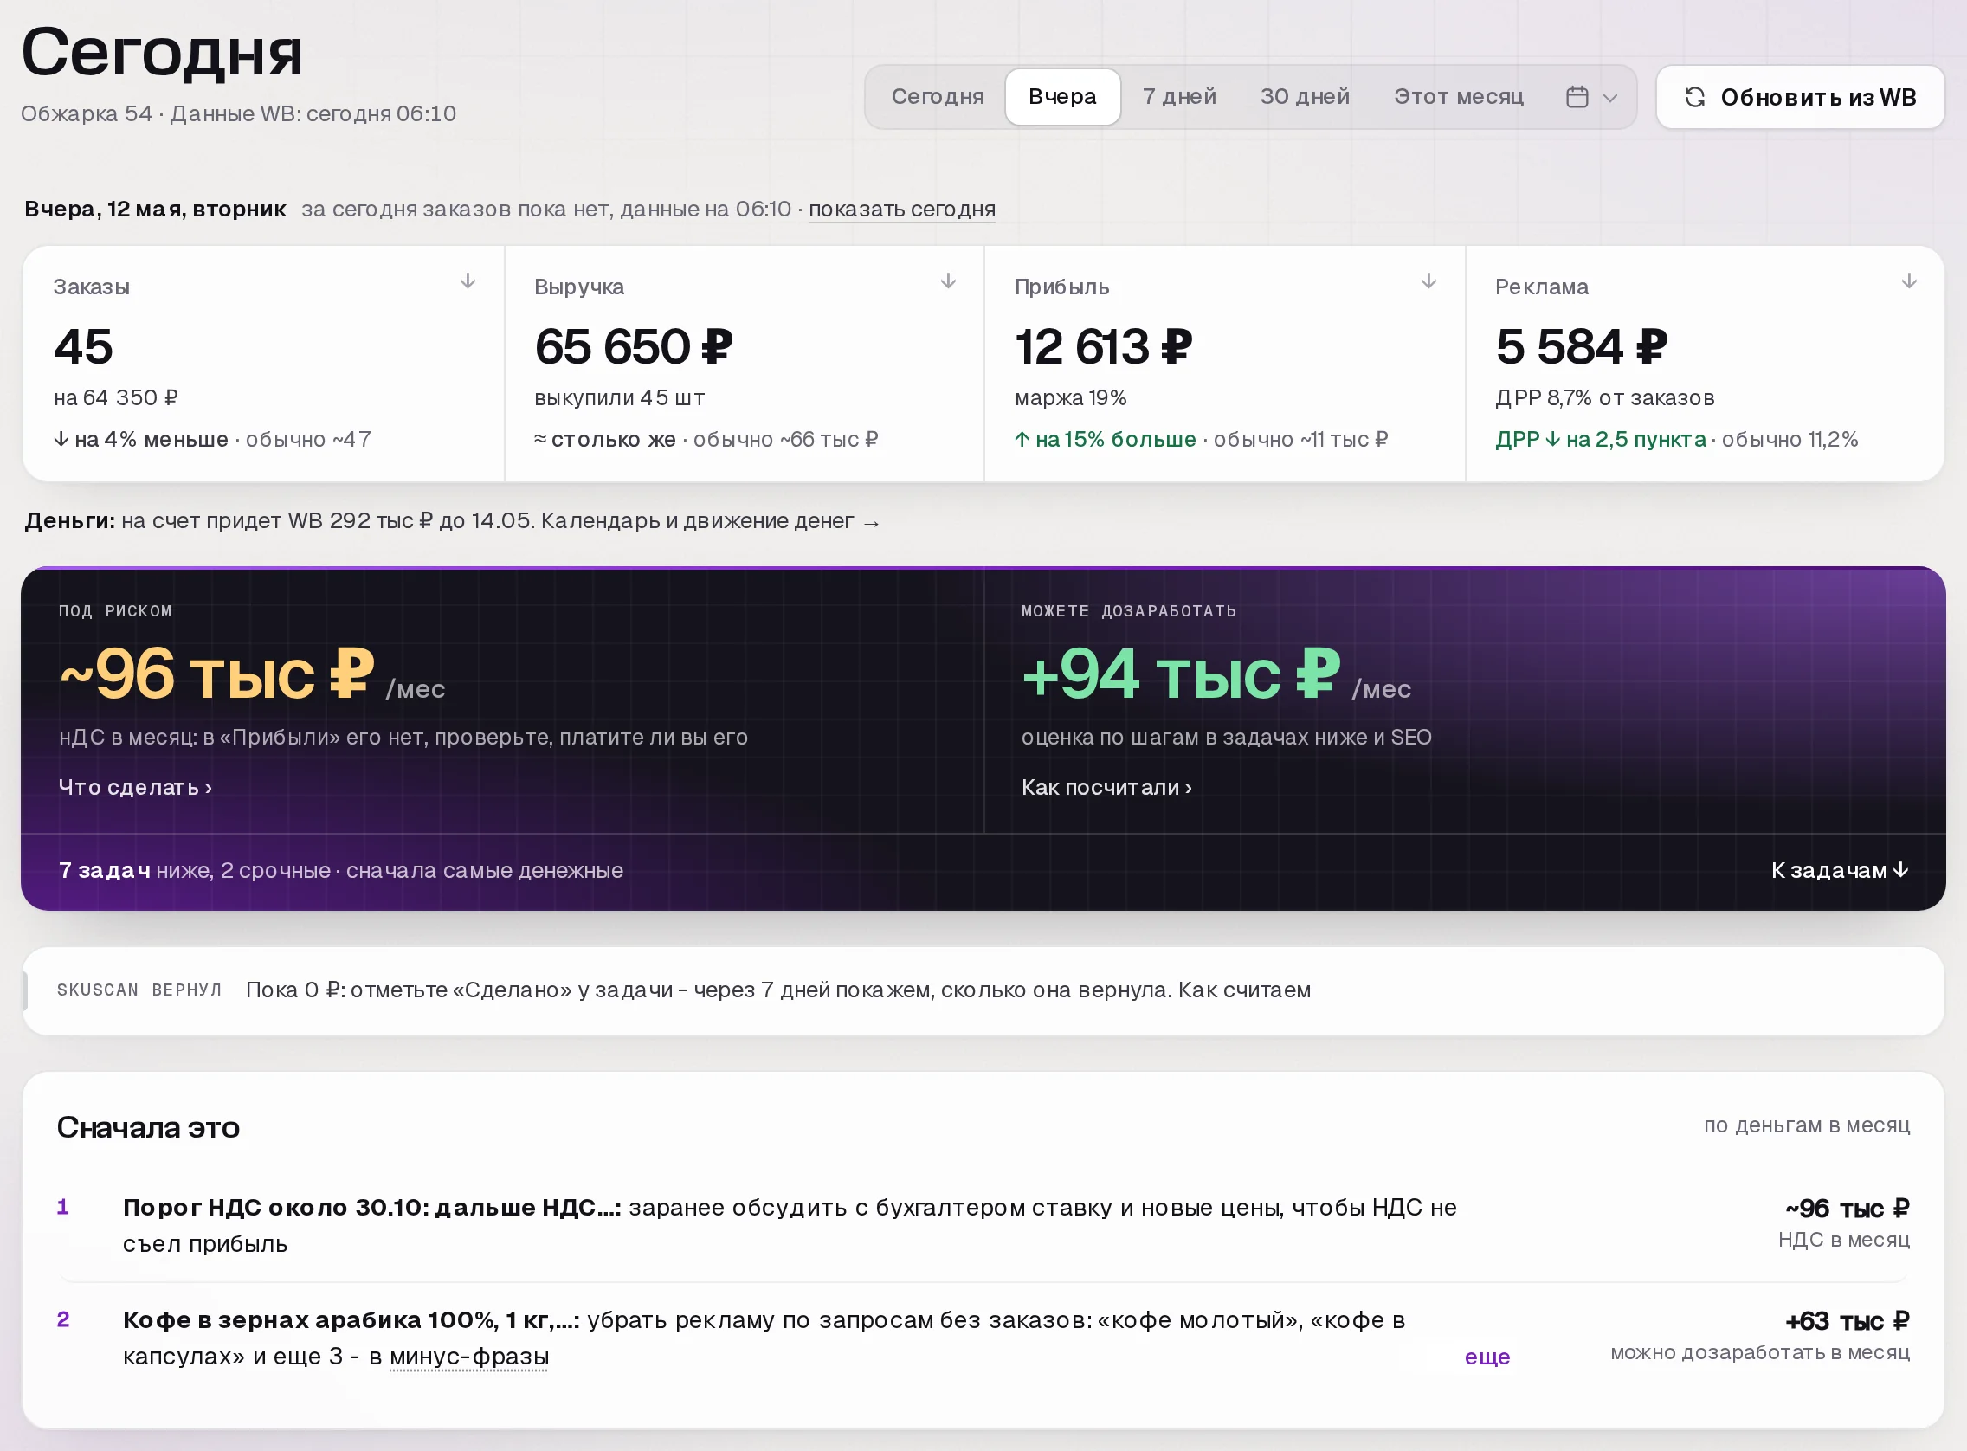1967x1451 pixels.
Task: Select the Вчера period tab
Action: coord(1062,97)
